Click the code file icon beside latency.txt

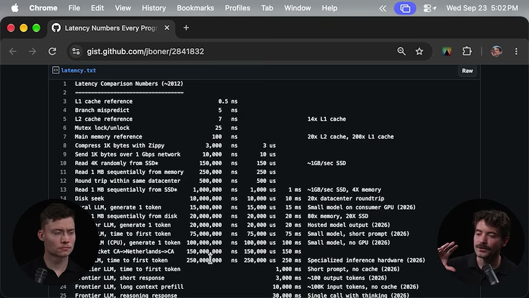(55, 70)
